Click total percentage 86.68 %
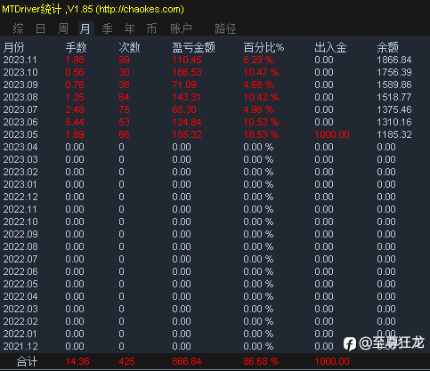The image size is (430, 371). pyautogui.click(x=261, y=361)
